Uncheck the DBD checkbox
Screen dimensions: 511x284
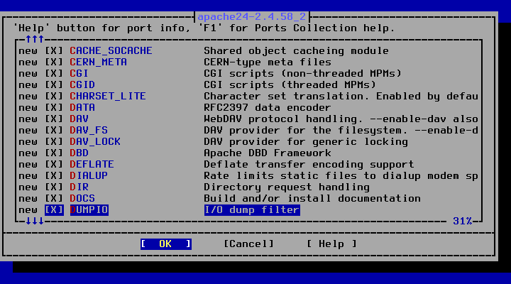click(x=54, y=153)
